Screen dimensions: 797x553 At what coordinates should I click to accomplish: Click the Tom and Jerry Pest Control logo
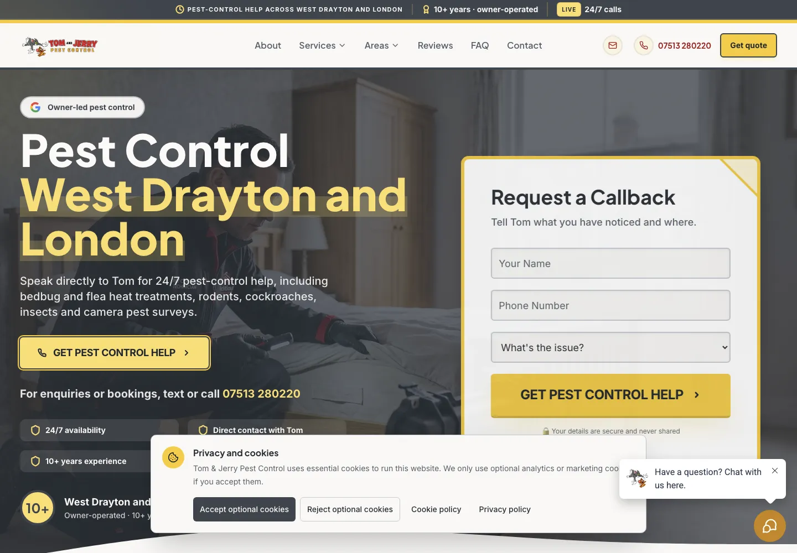[60, 46]
